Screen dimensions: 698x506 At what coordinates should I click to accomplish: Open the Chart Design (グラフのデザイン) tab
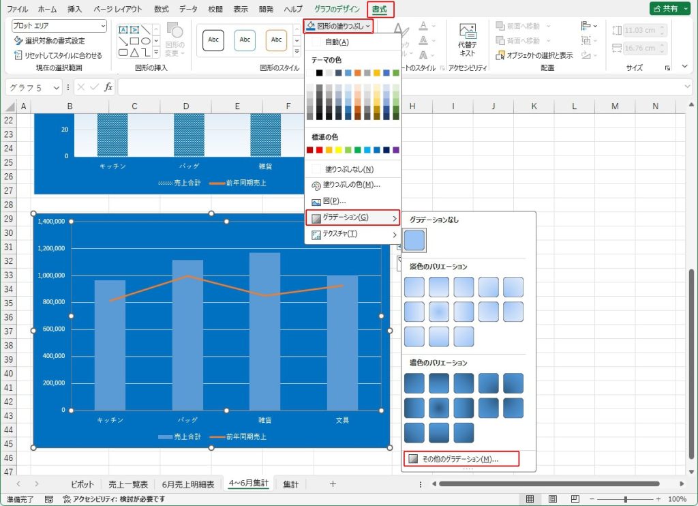[x=336, y=10]
